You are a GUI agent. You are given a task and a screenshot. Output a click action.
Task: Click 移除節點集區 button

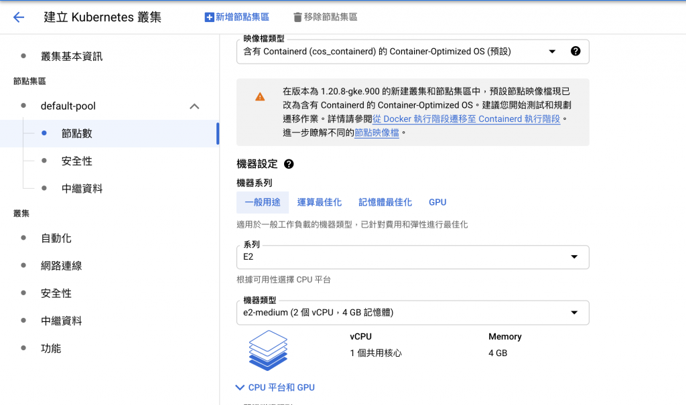326,17
